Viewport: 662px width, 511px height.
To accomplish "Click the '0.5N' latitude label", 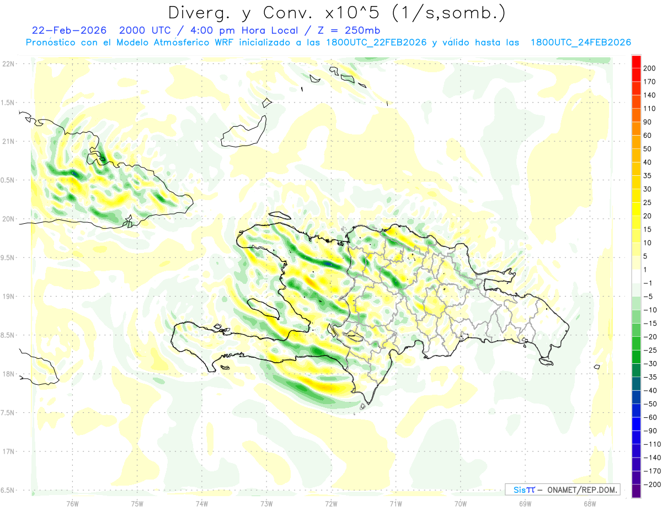I will [x=8, y=180].
